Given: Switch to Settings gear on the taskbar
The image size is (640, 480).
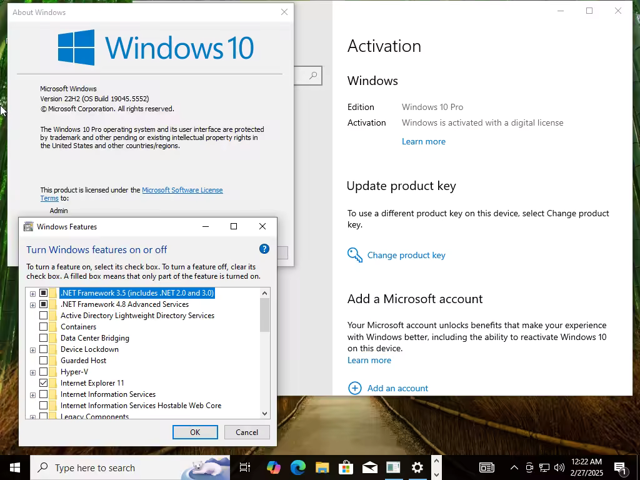Looking at the screenshot, I should (x=417, y=467).
